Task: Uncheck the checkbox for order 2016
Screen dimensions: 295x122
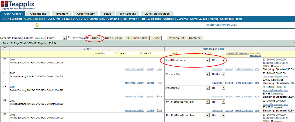Action: tap(5, 87)
